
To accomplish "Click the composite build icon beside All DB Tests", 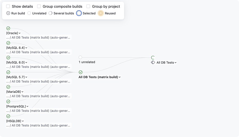I will 153,62.
